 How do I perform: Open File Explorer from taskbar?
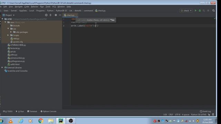pos(51,121)
